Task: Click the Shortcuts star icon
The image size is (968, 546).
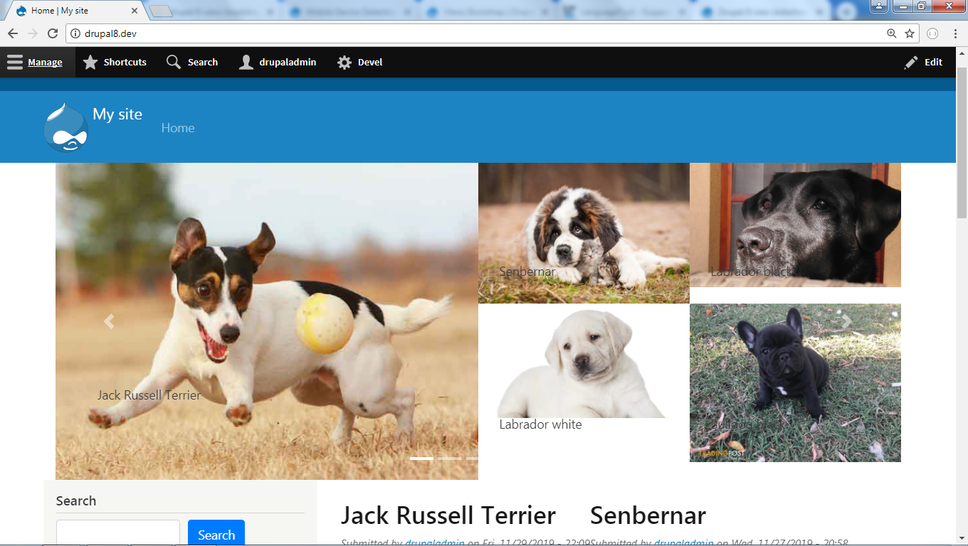Action: click(x=90, y=62)
